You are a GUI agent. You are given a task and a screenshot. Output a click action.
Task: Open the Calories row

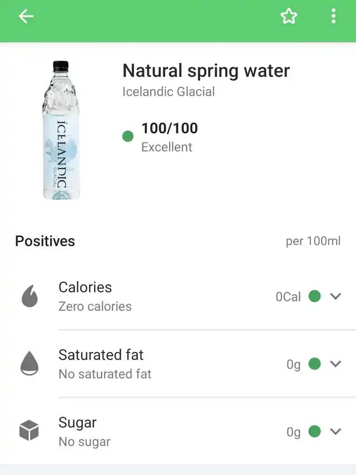[x=178, y=296]
